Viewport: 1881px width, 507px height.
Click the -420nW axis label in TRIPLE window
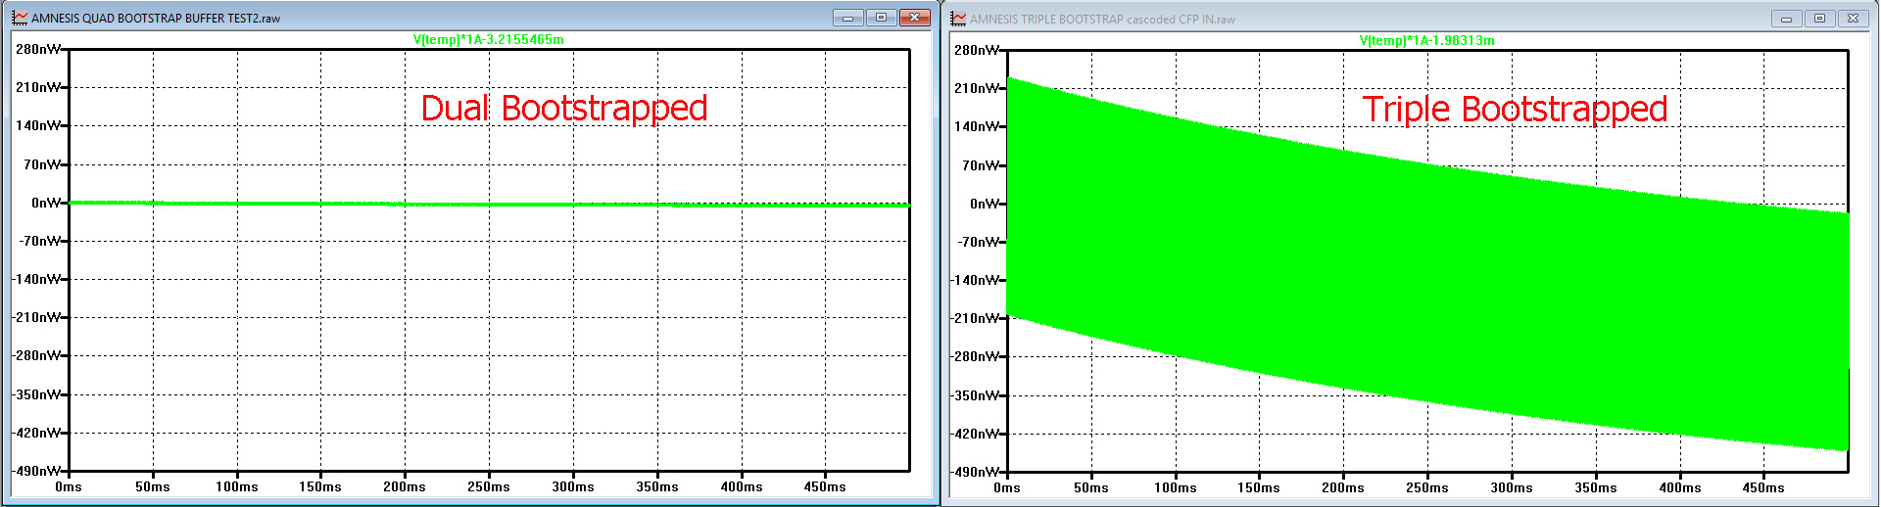[x=976, y=434]
